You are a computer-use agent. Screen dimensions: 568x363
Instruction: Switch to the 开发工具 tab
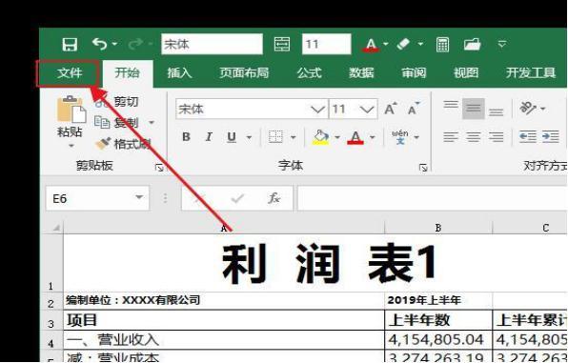coord(530,72)
